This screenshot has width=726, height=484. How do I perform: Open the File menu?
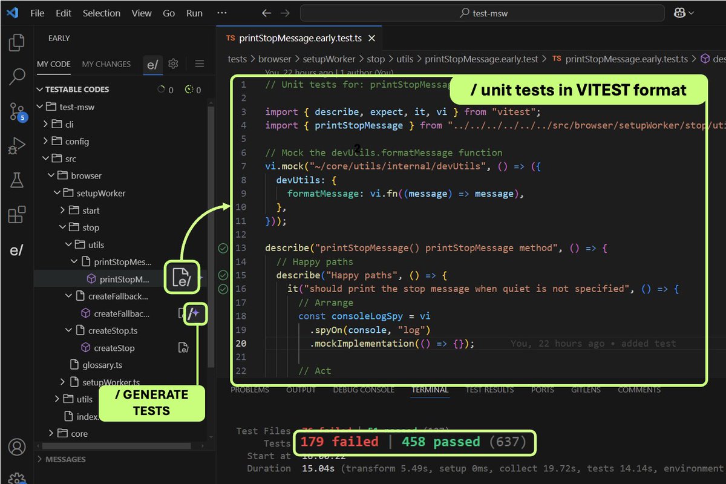click(38, 13)
